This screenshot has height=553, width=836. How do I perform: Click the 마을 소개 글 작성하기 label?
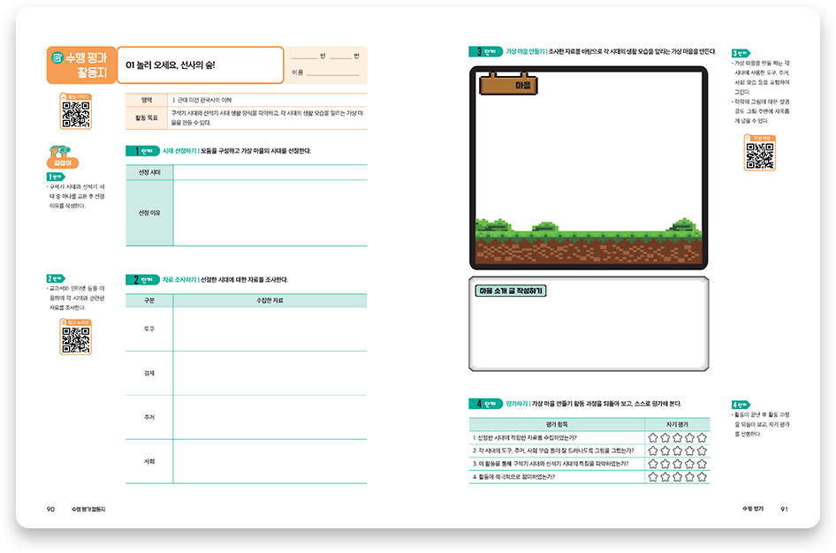(x=511, y=291)
